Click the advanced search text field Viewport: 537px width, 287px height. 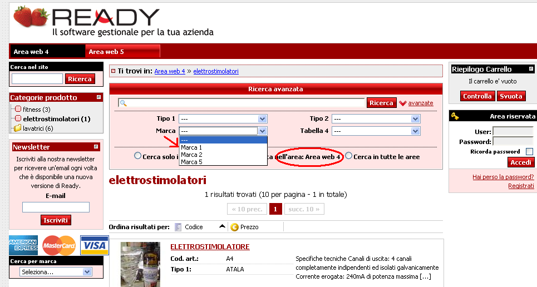pyautogui.click(x=241, y=103)
